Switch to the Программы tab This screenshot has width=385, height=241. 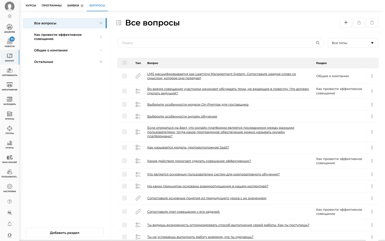click(52, 6)
